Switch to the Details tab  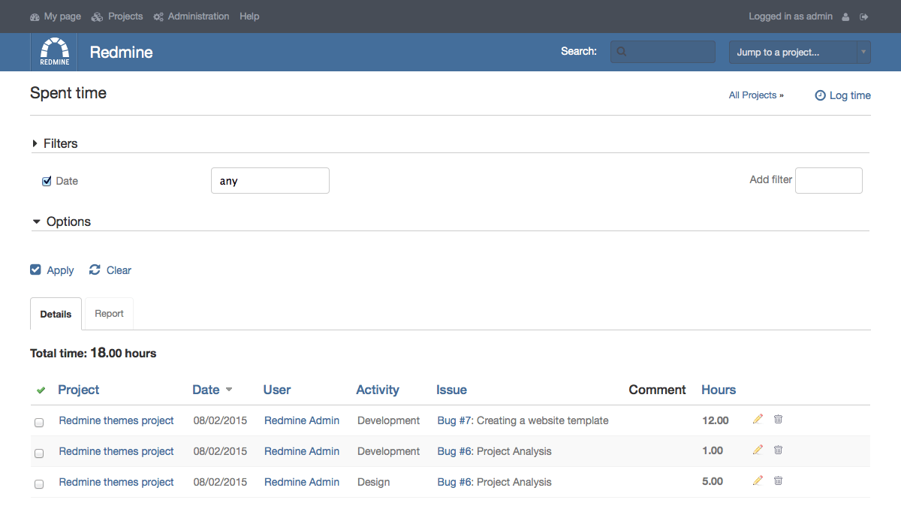[x=56, y=314]
